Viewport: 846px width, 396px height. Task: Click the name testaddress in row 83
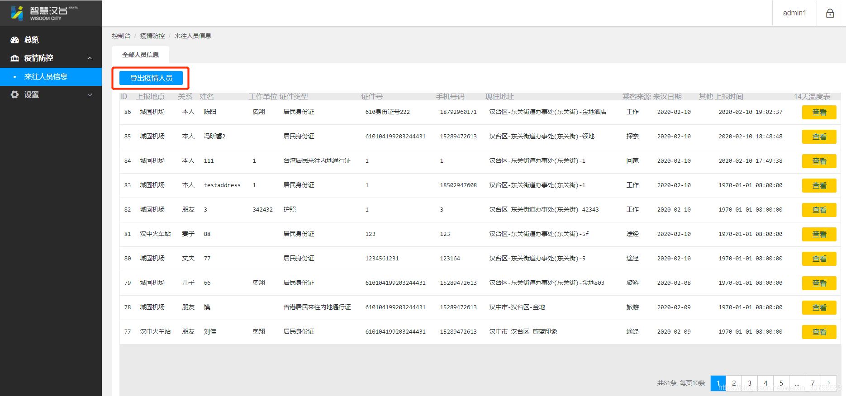(222, 185)
